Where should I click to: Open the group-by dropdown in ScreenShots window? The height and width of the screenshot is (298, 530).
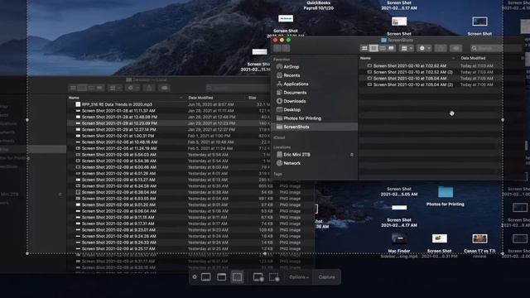tap(407, 48)
